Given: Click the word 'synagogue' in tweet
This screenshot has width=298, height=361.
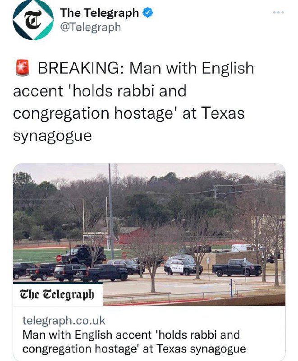Looking at the screenshot, I should [52, 136].
